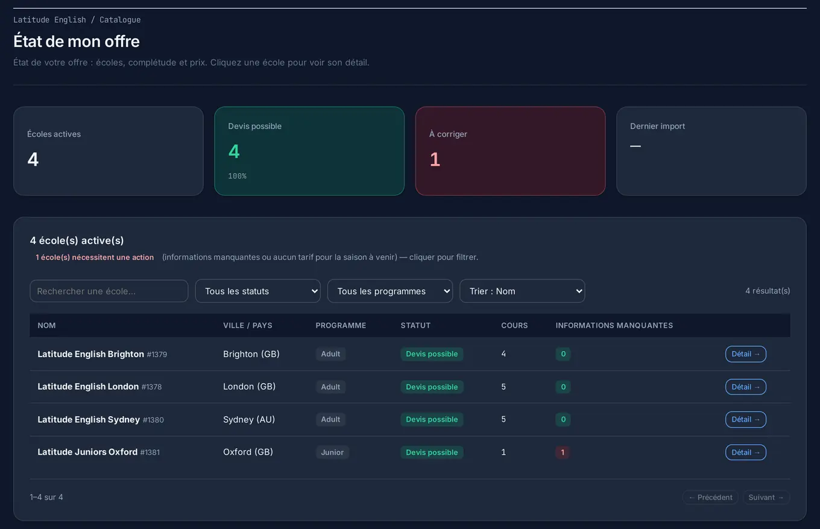The width and height of the screenshot is (820, 529).
Task: Click the 'État de mon offre' page title
Action: pos(77,41)
